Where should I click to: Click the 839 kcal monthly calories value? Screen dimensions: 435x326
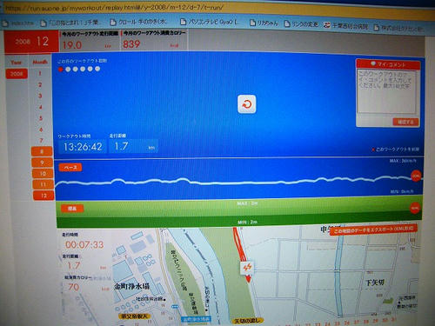tap(131, 44)
